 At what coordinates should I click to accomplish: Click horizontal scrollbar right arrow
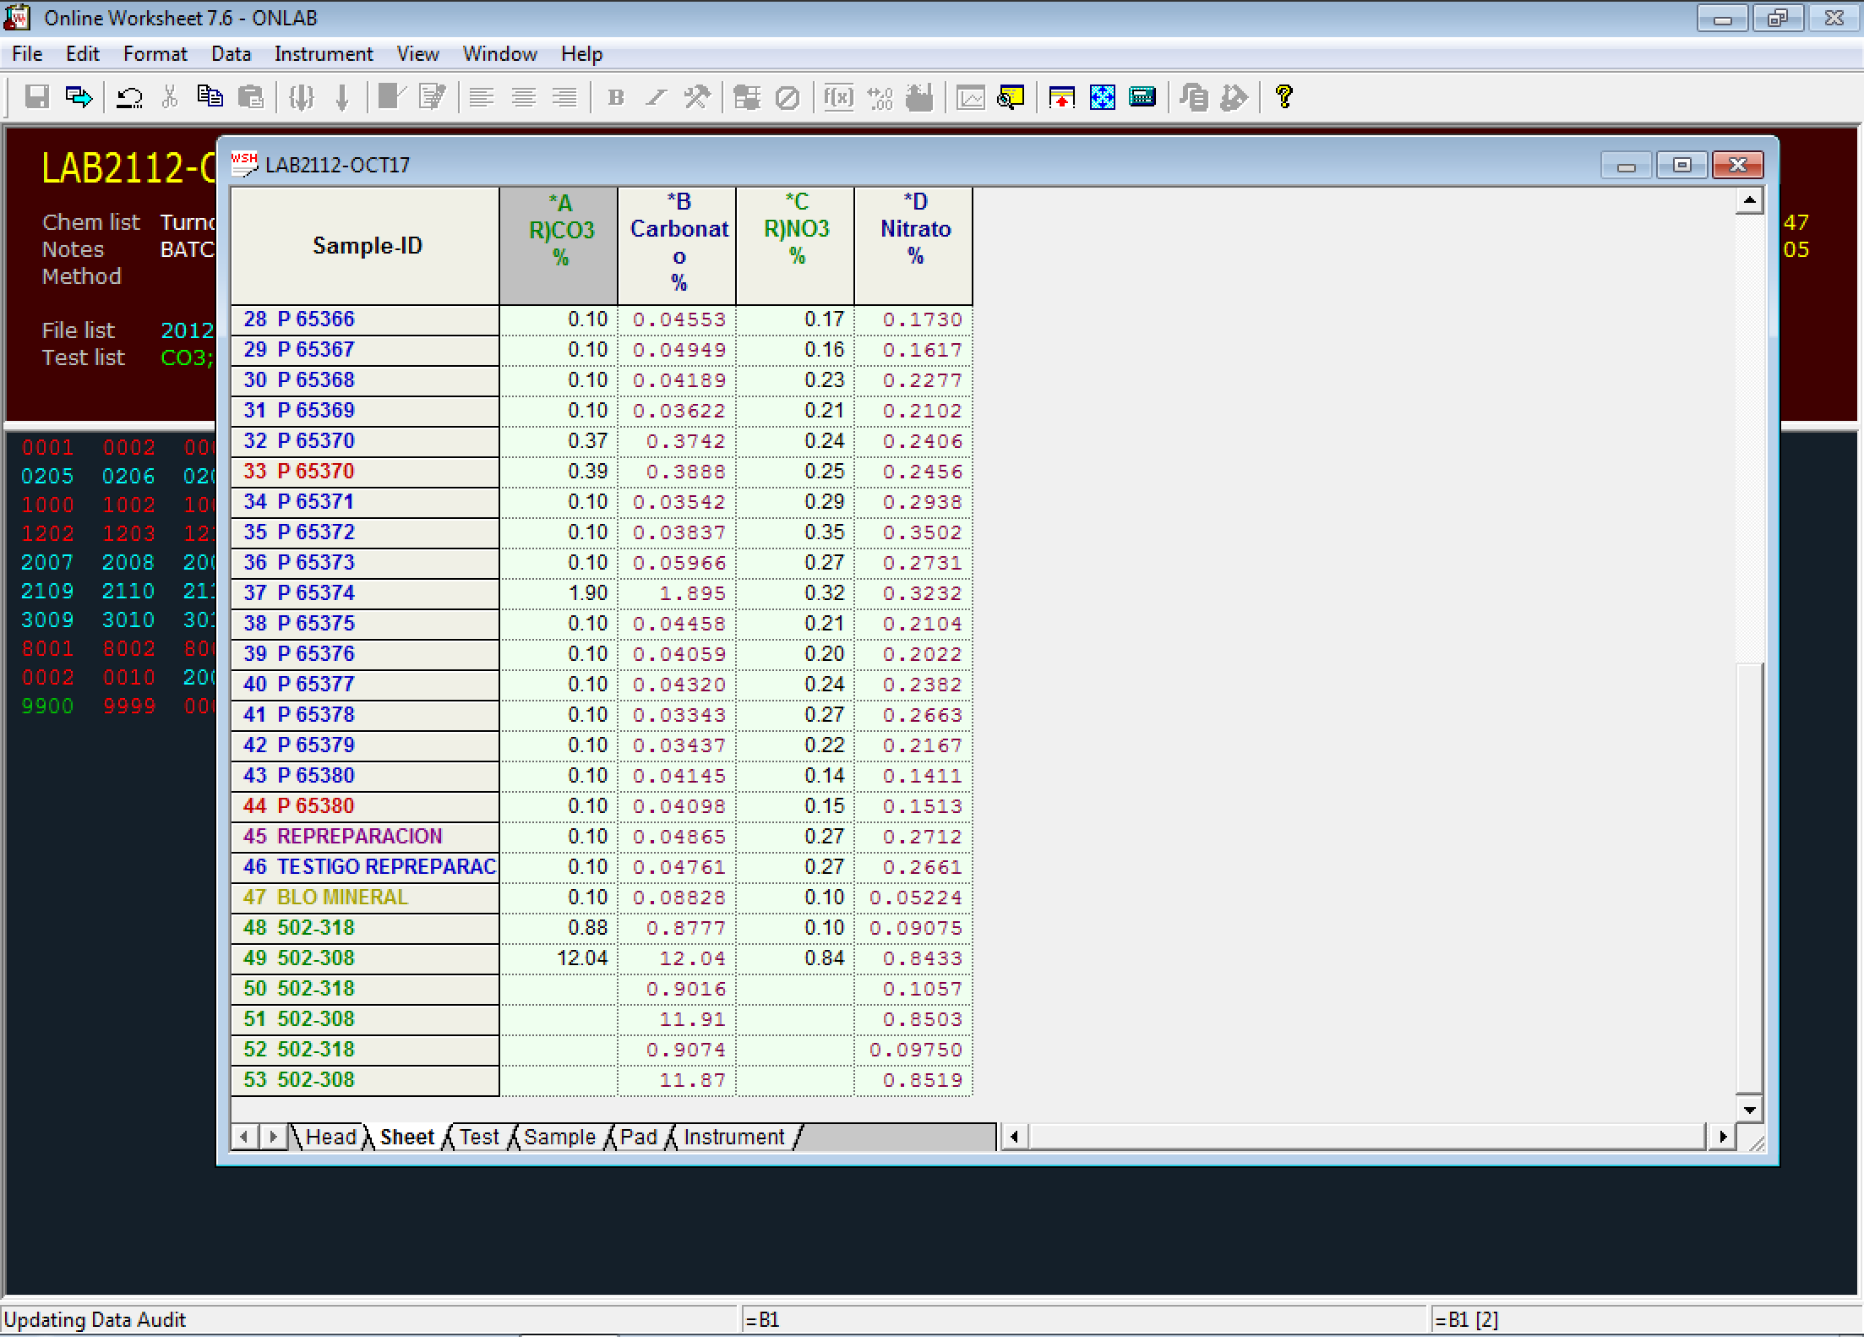point(1722,1137)
